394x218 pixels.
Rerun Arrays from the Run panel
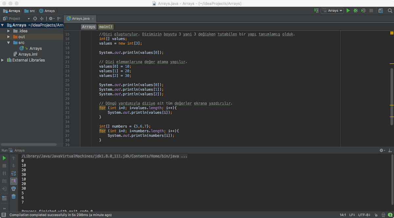tap(4, 158)
